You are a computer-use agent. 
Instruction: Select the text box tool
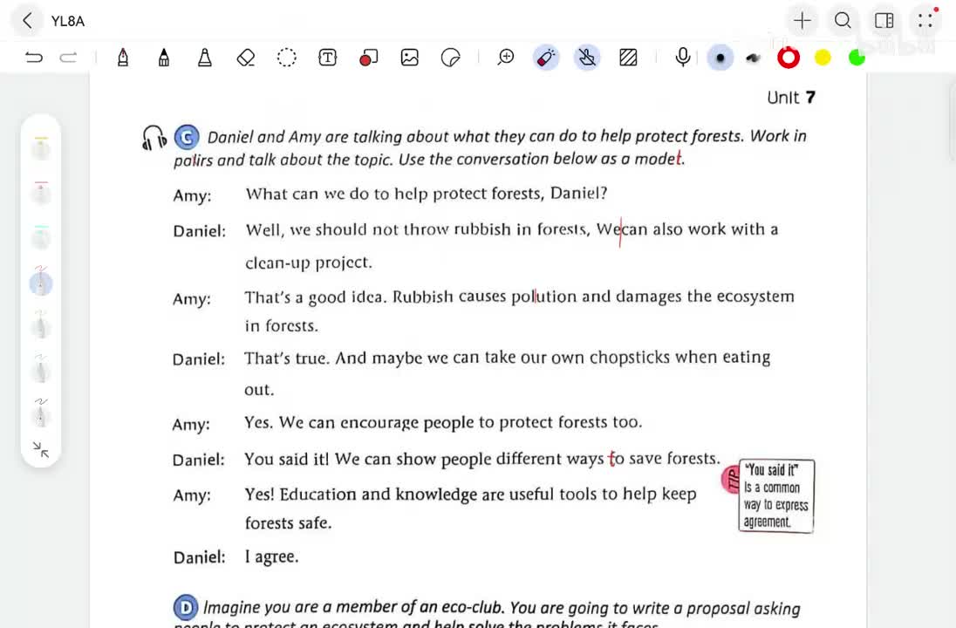click(327, 58)
